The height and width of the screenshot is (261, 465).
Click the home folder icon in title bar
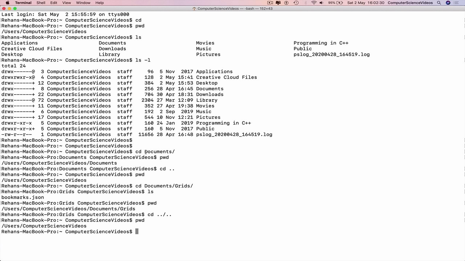click(194, 9)
